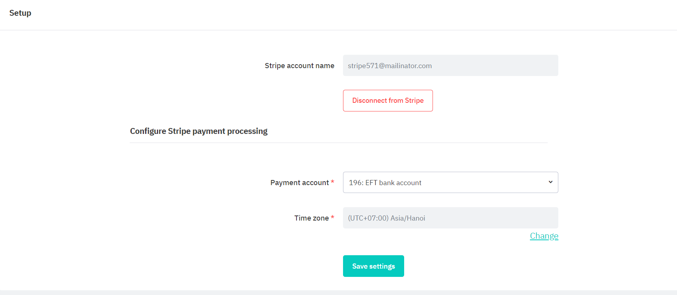Click the (UTC+07:00) Asia/Hanoi value

(x=386, y=218)
